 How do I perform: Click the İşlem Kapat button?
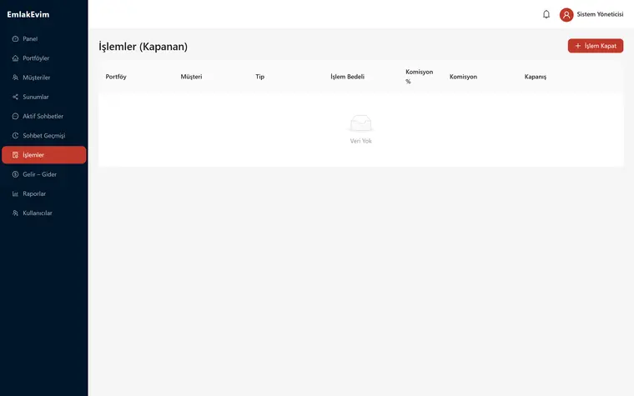point(595,46)
